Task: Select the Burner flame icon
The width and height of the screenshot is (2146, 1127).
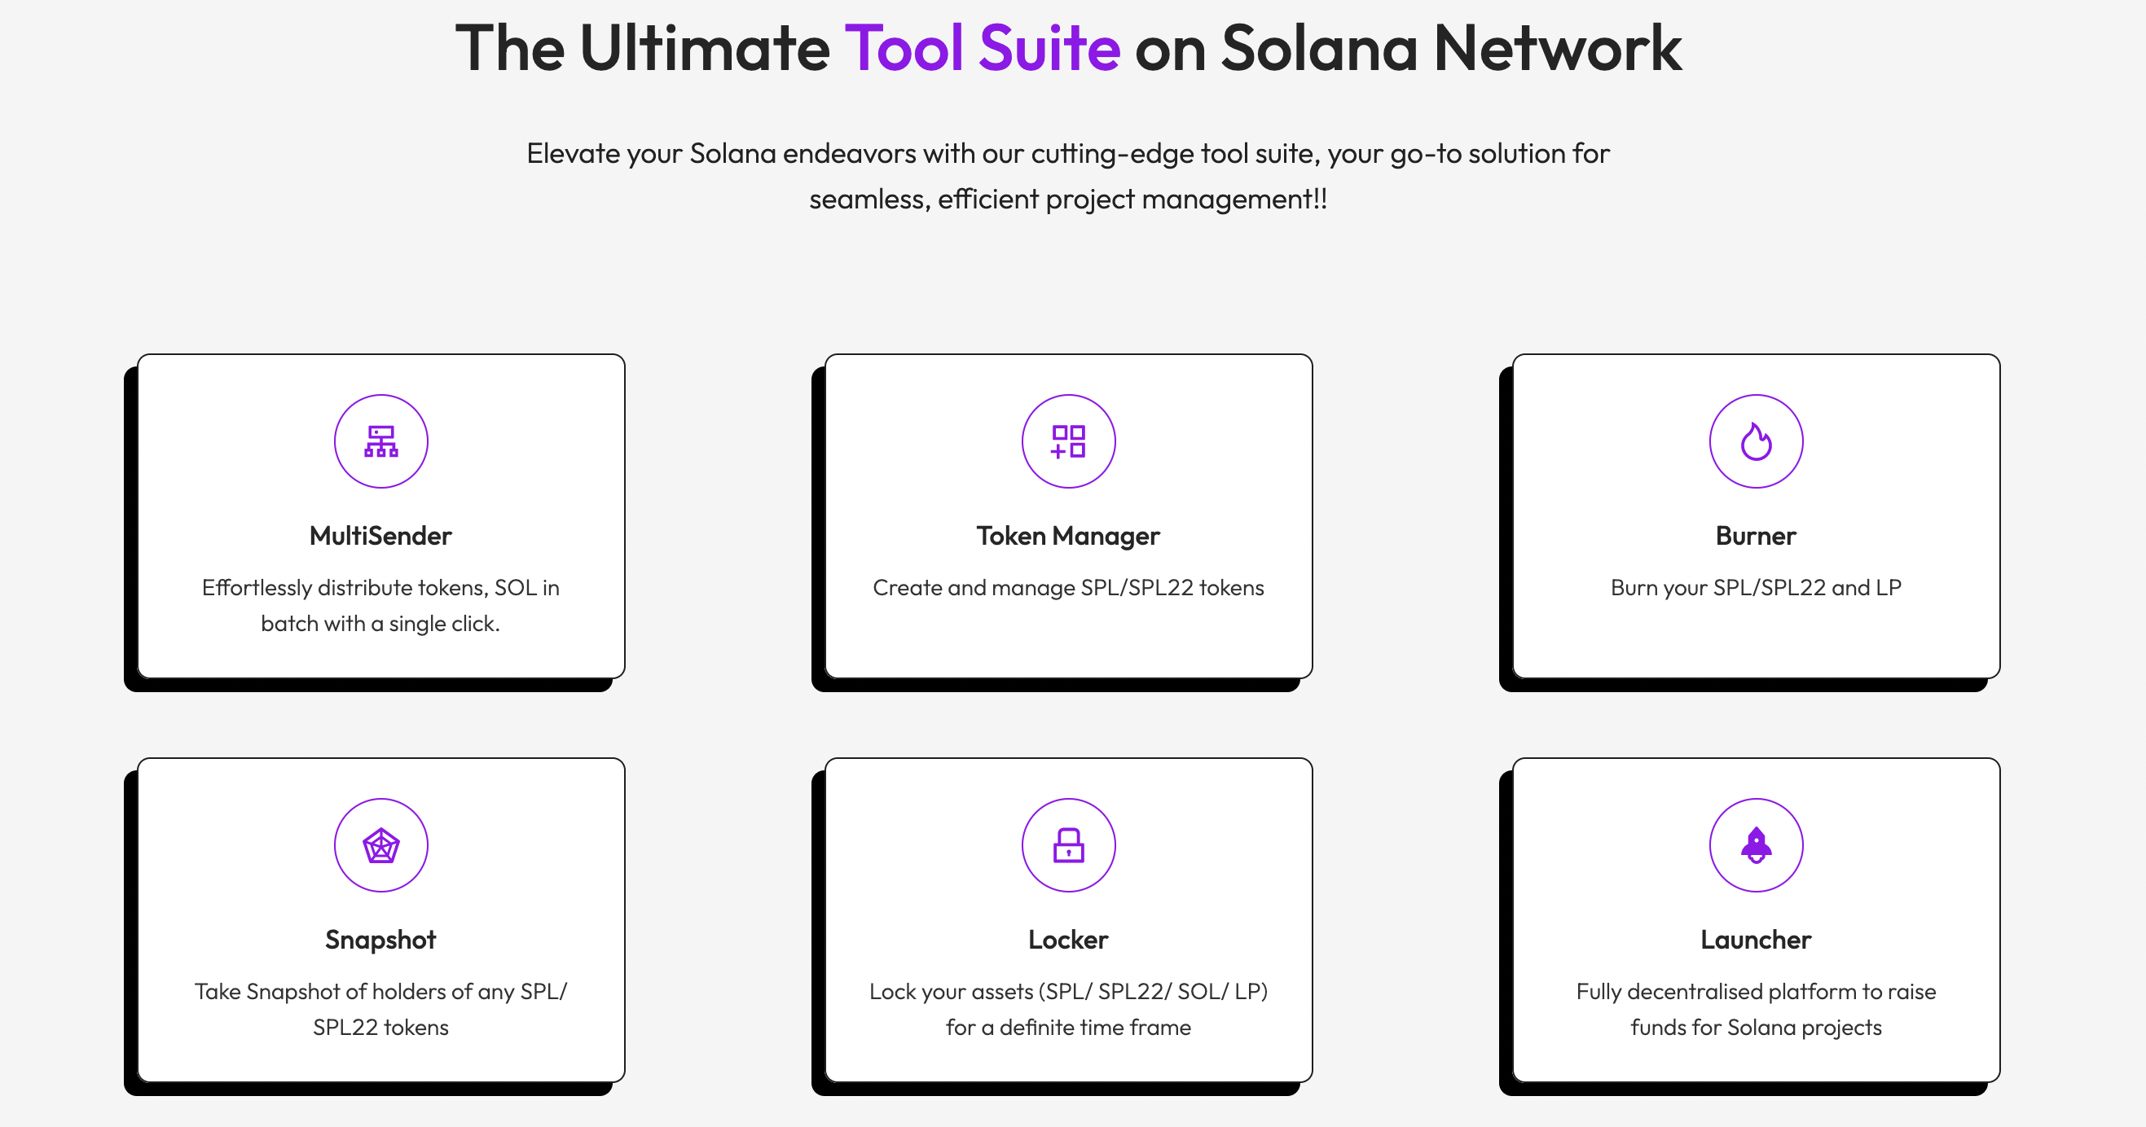Action: pos(1756,441)
